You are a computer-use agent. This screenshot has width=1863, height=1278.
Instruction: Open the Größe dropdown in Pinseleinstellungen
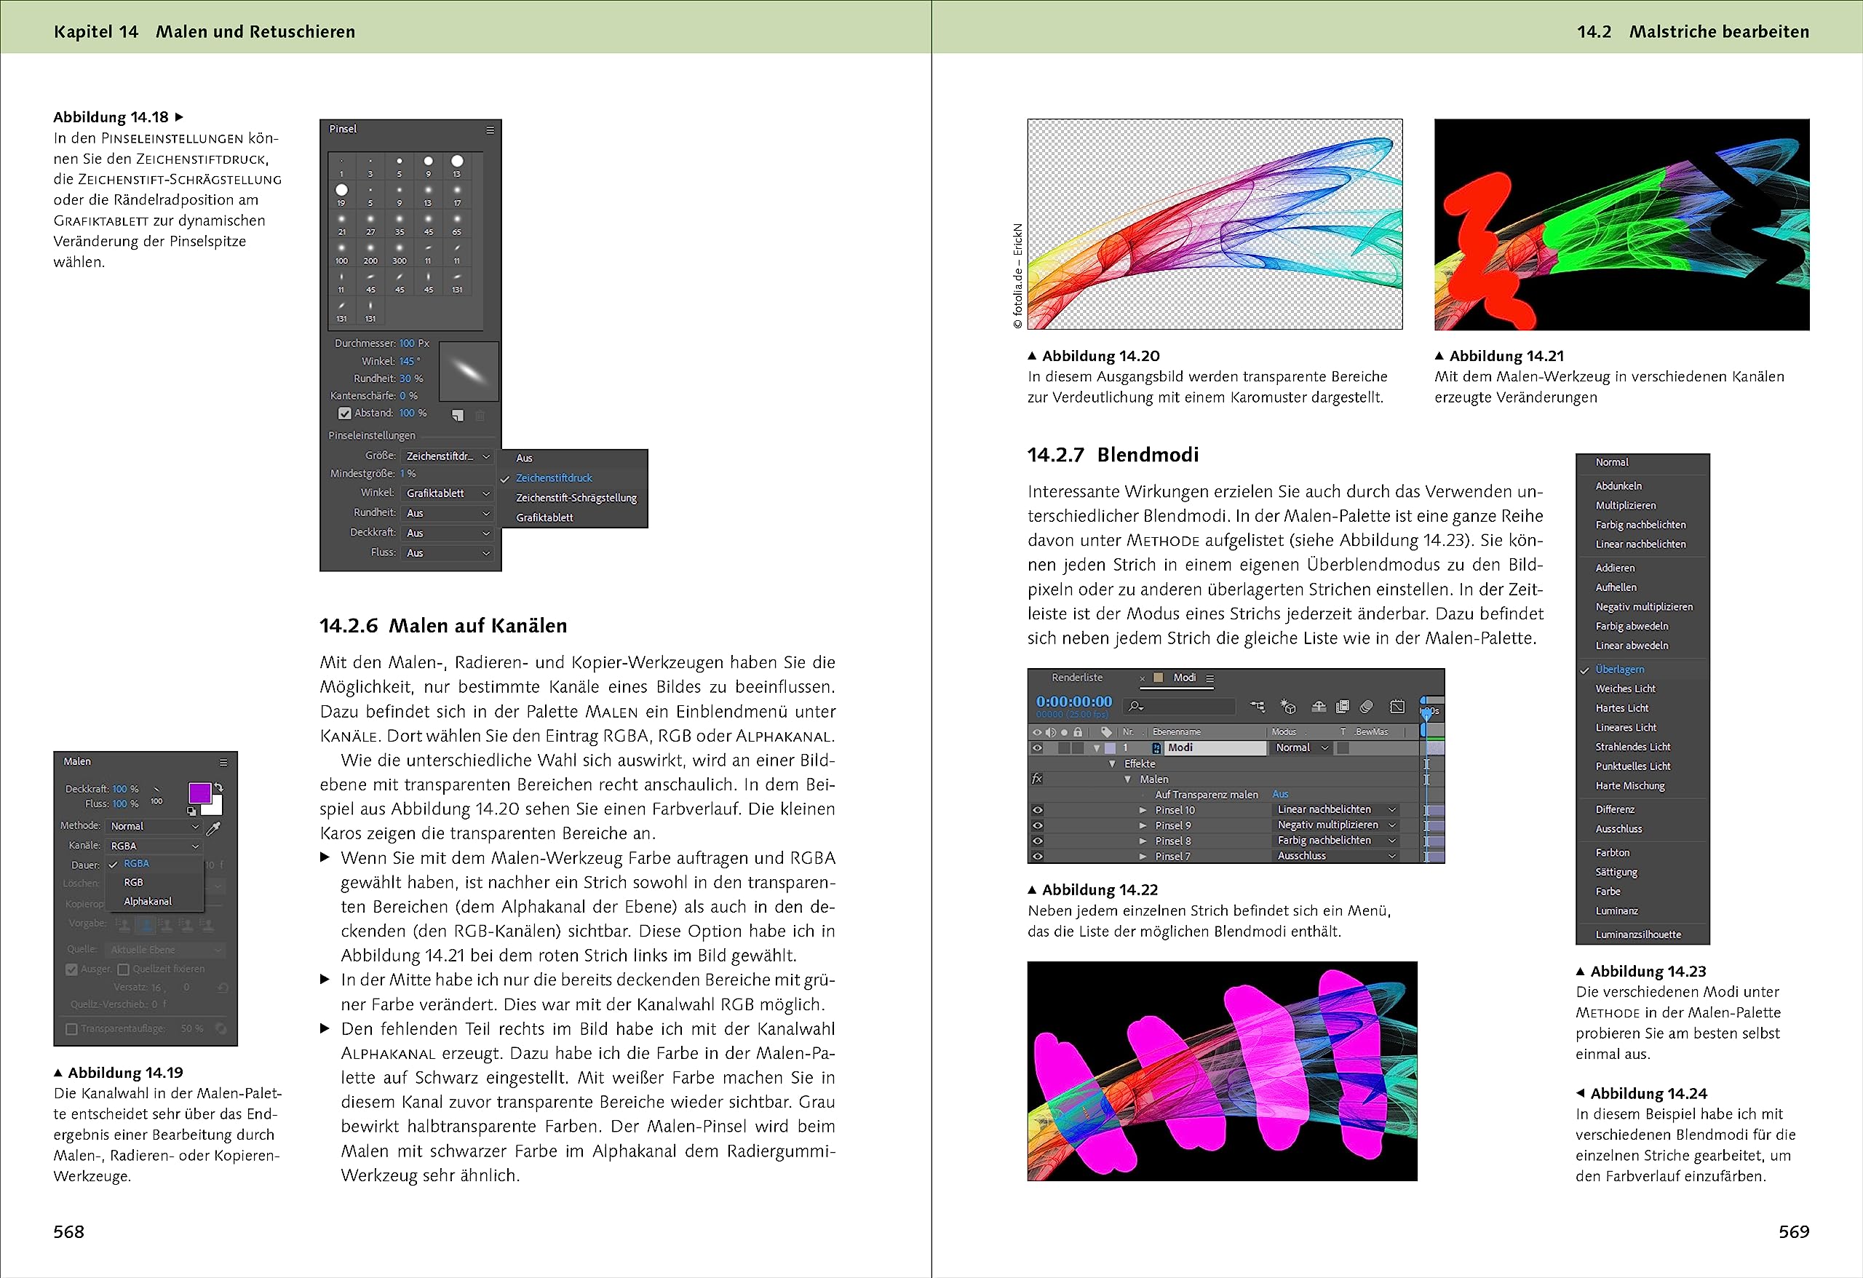pyautogui.click(x=448, y=456)
